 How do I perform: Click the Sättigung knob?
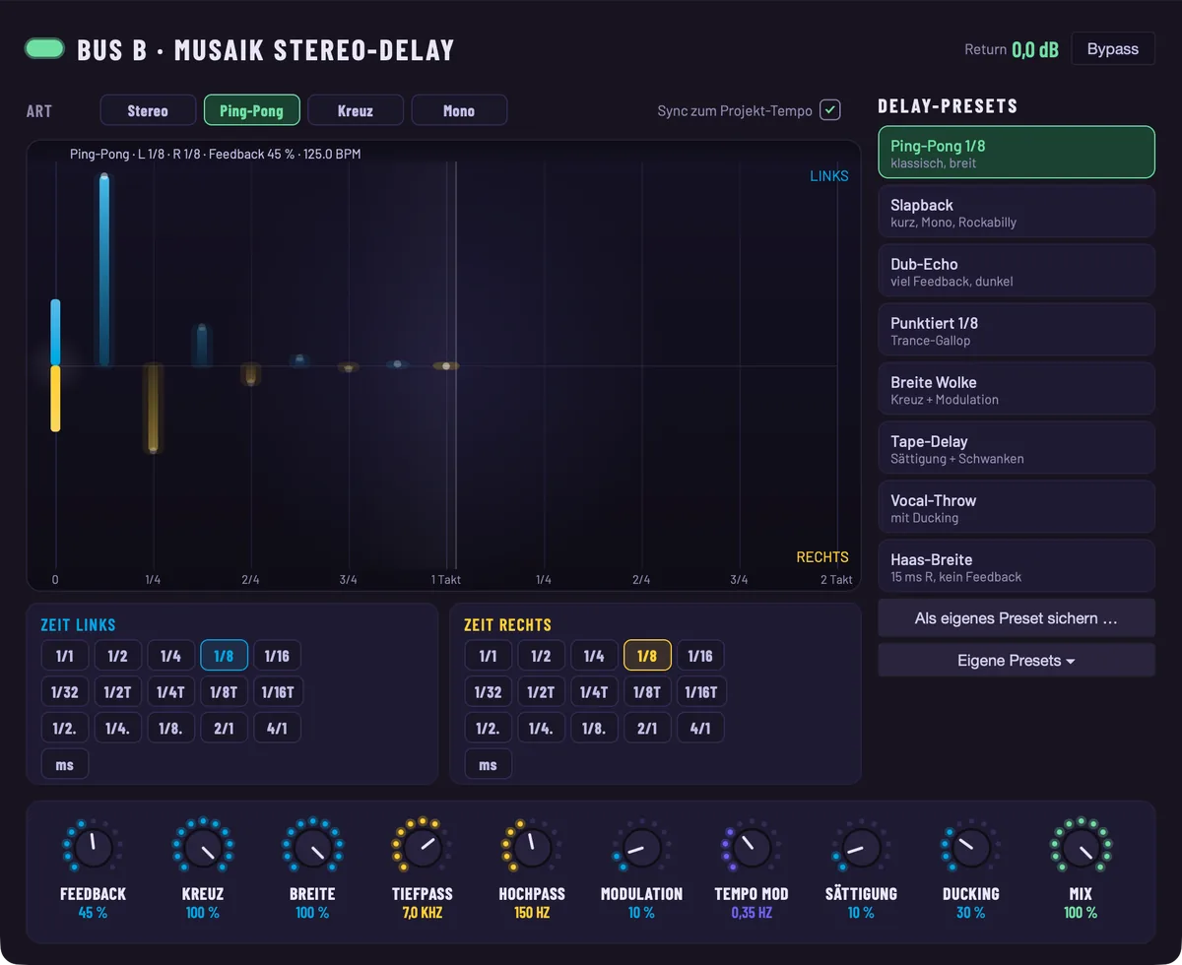click(861, 846)
